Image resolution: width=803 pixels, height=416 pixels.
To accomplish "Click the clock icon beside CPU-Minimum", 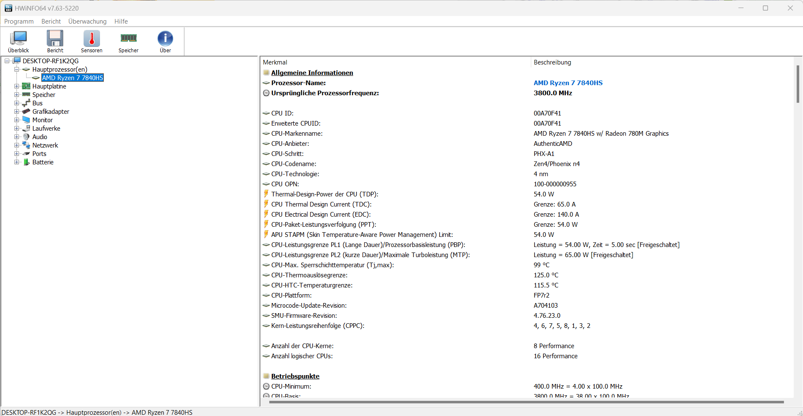I will click(x=266, y=386).
